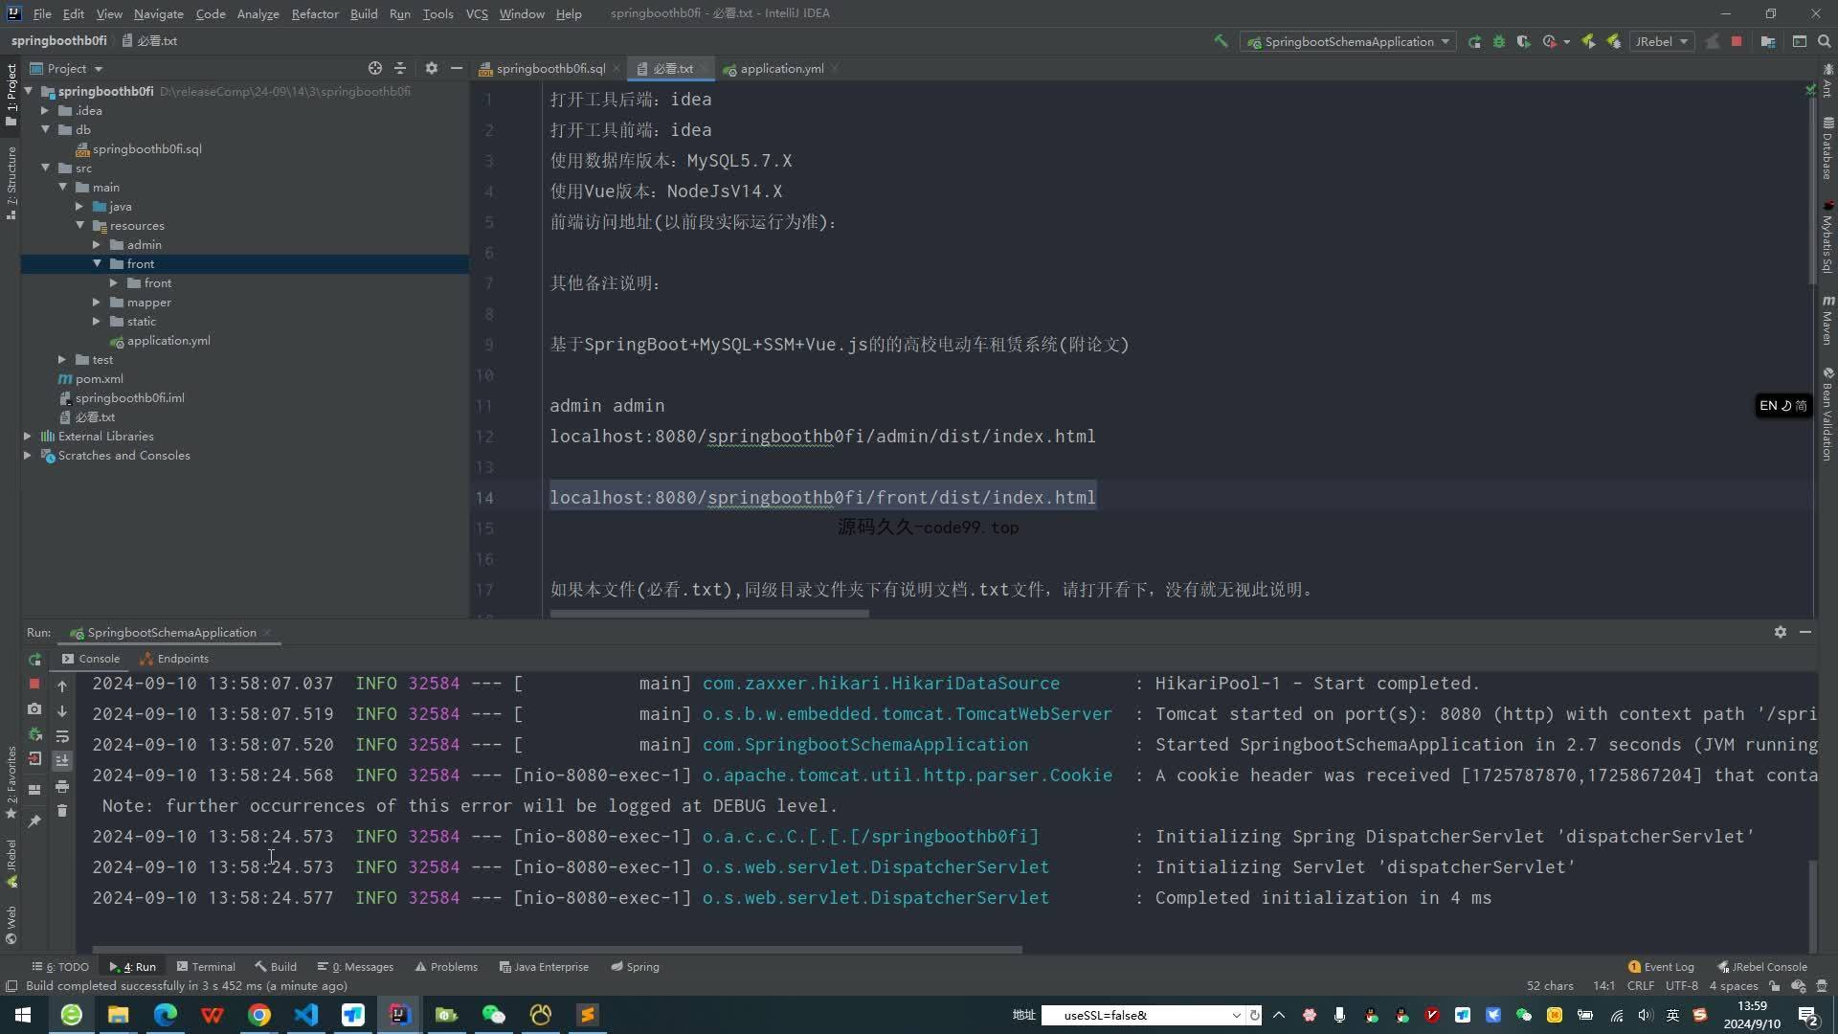
Task: Toggle the Structure side tool window
Action: tap(11, 183)
